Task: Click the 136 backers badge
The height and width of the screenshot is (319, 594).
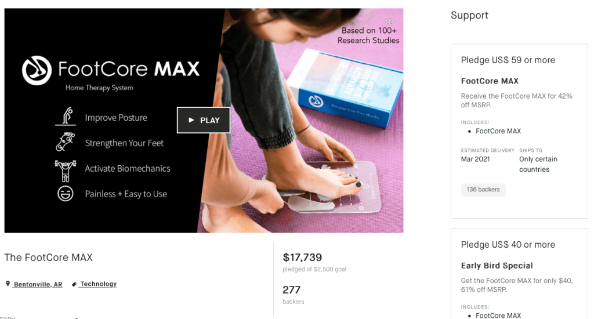Action: pos(483,190)
